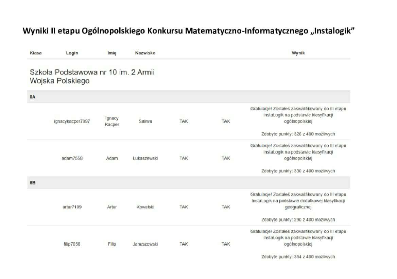Click the surname Łukaszewski
397x279 pixels.
(x=145, y=158)
